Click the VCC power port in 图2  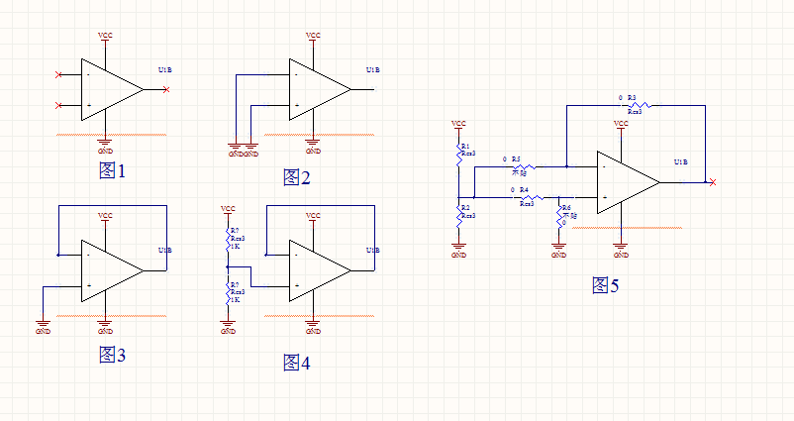point(313,36)
